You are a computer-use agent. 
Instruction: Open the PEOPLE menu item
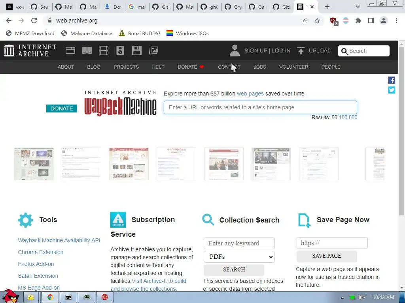331,67
